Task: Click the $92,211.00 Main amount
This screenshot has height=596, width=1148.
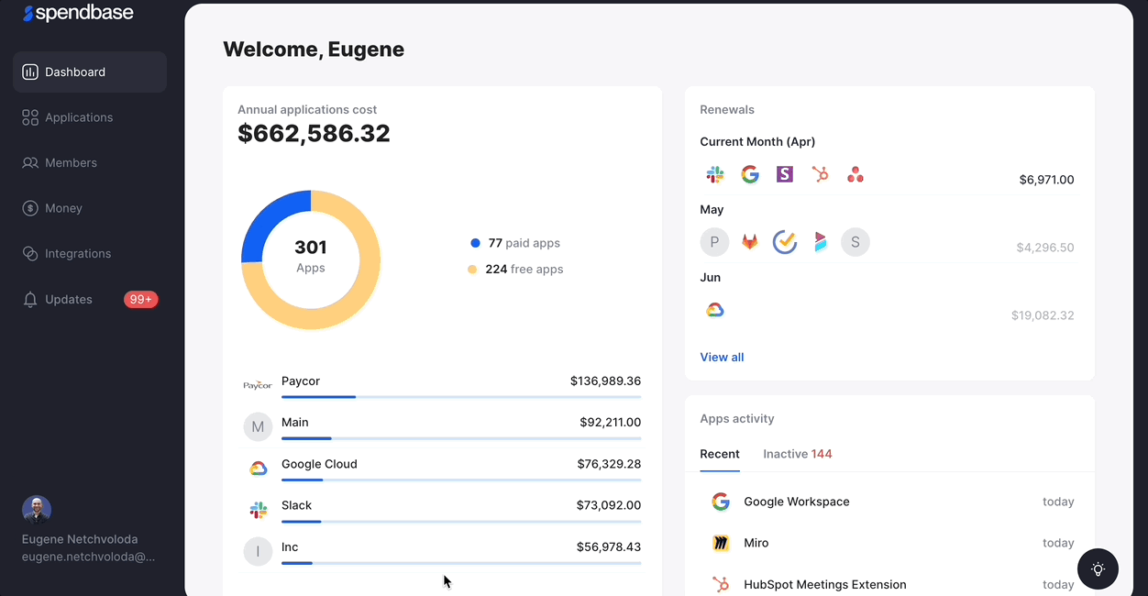Action: click(610, 423)
